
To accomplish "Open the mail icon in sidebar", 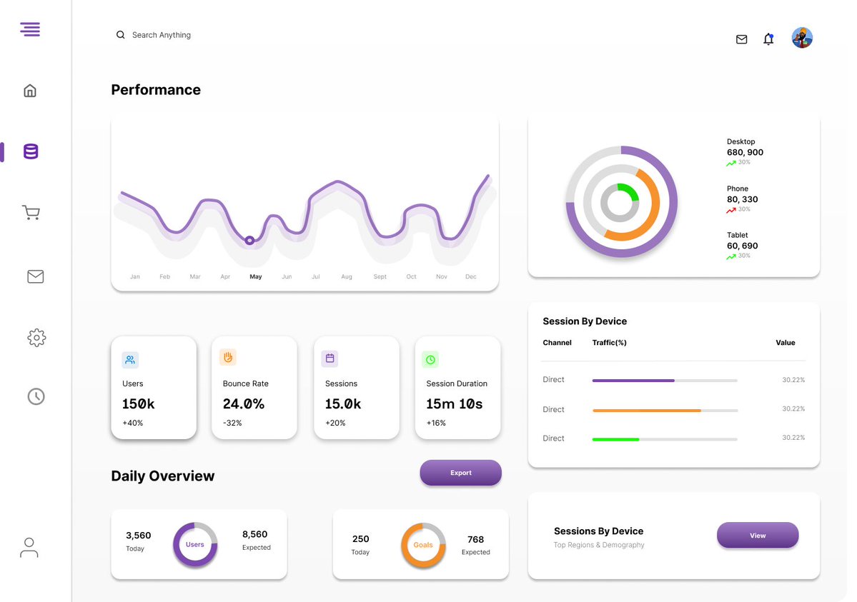I will point(36,276).
